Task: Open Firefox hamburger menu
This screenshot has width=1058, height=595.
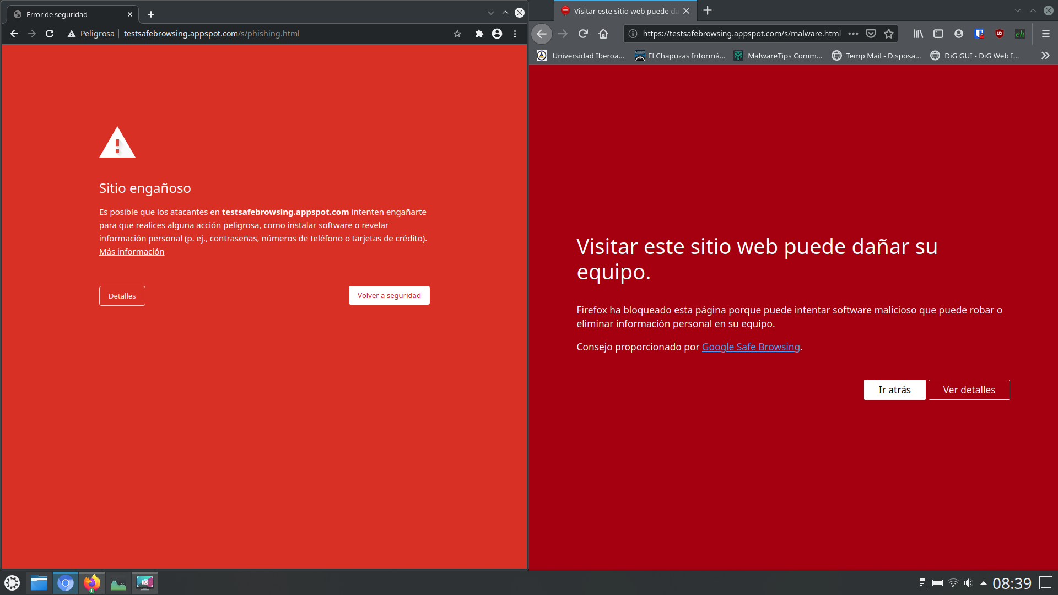Action: (x=1045, y=34)
